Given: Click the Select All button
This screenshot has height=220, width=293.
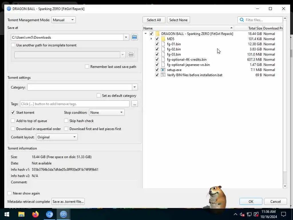Looking at the screenshot, I should (x=154, y=20).
